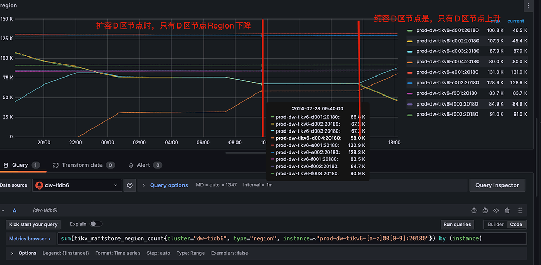Open the dw-tidb6 data source dropdown
The width and height of the screenshot is (541, 265).
[77, 185]
